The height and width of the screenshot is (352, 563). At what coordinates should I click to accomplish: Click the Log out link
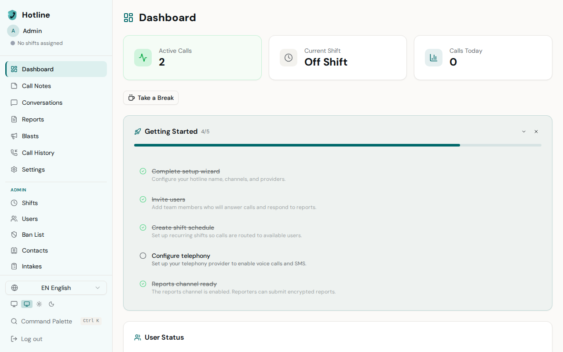point(31,339)
